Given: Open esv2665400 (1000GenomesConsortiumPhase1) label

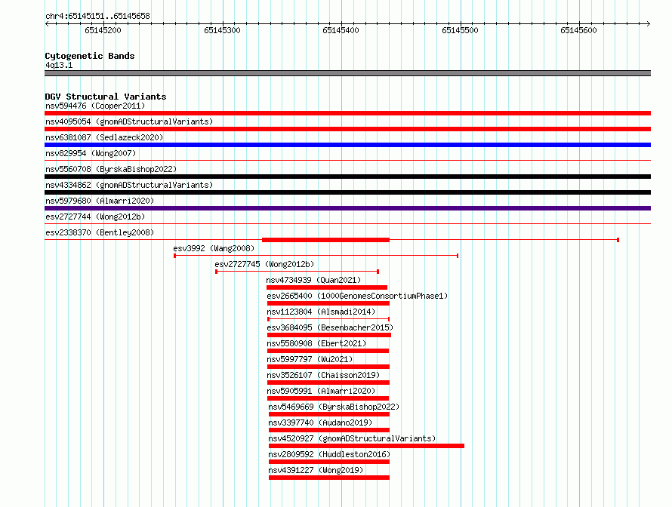Looking at the screenshot, I should (x=357, y=296).
